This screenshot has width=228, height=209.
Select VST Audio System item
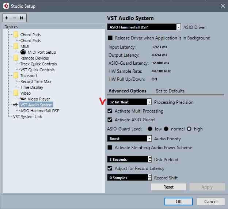36,105
